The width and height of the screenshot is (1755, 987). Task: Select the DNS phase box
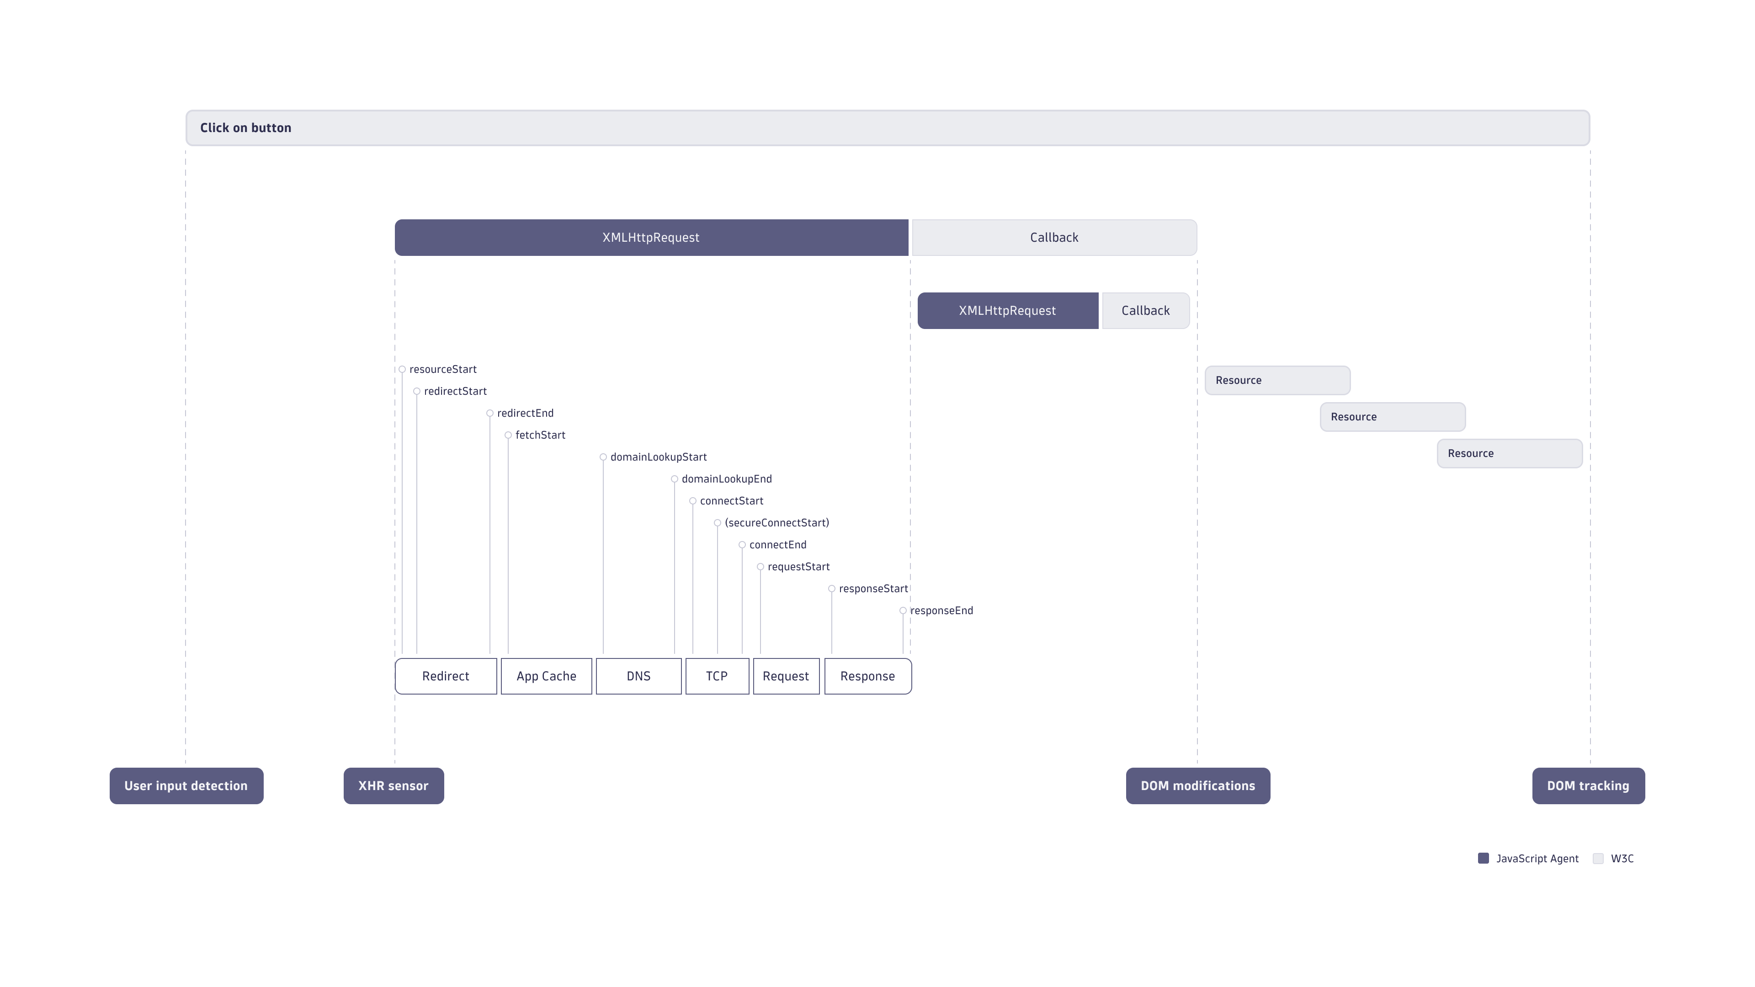click(638, 676)
